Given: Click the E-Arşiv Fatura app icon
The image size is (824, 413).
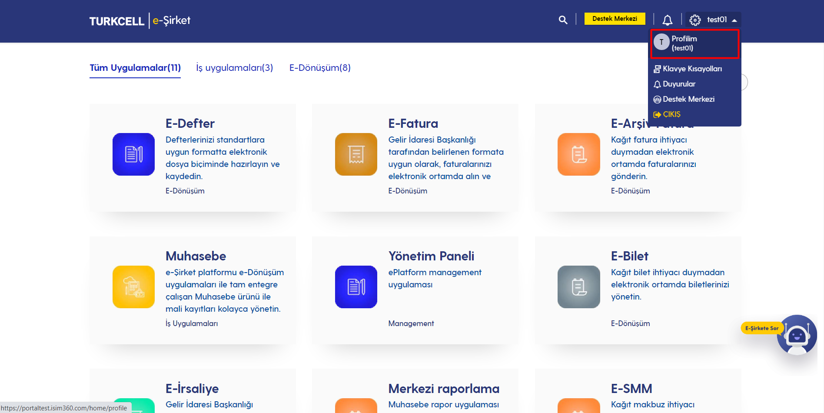Looking at the screenshot, I should coord(578,154).
